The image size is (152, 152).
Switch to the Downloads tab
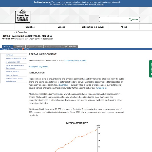[x=19, y=47]
